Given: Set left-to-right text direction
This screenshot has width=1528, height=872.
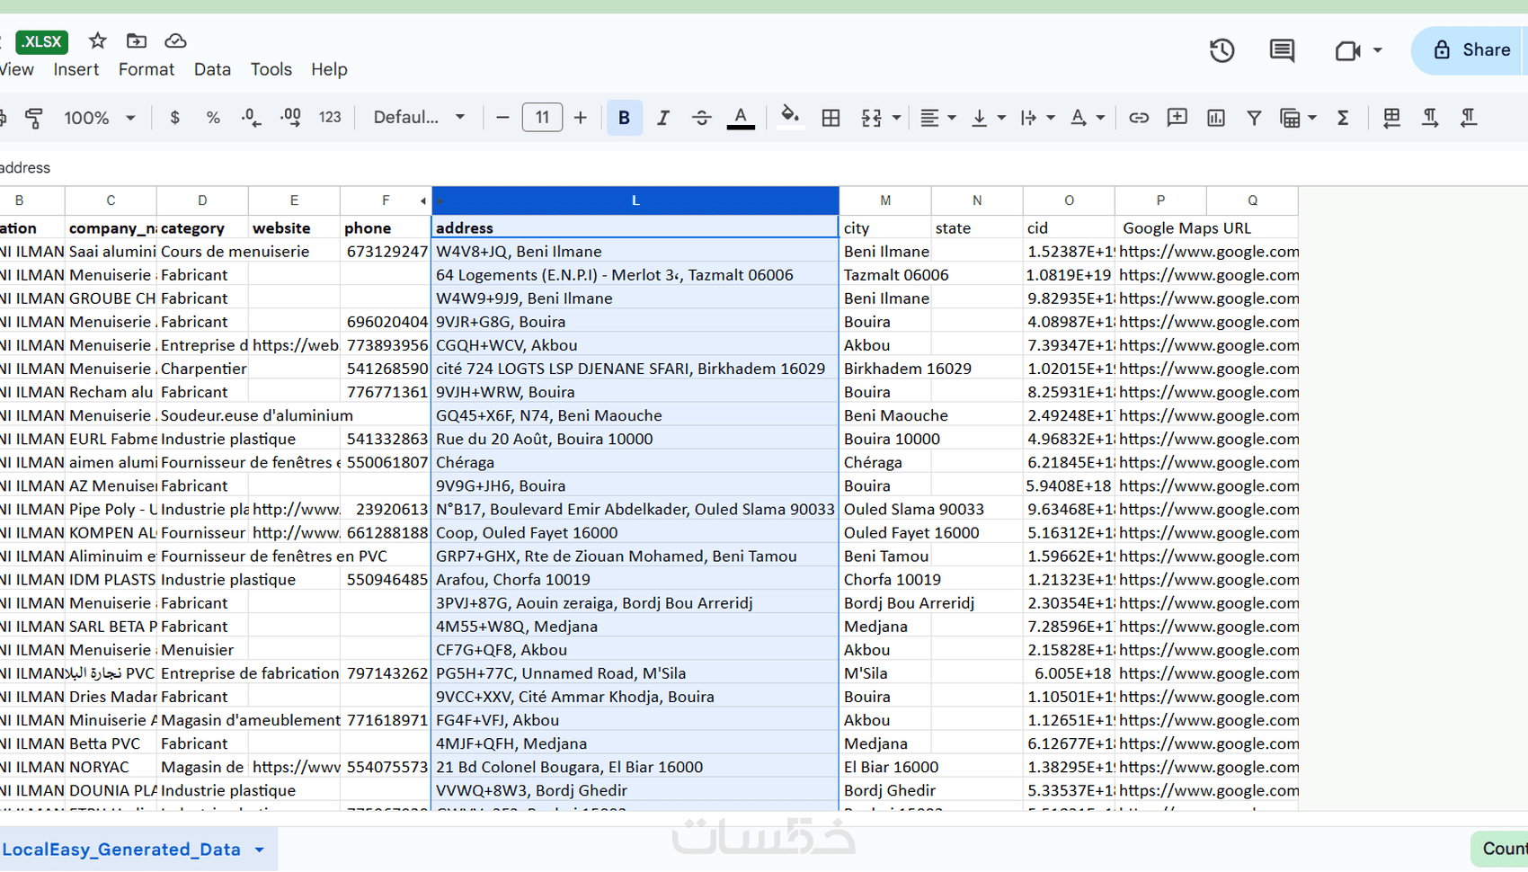Looking at the screenshot, I should (x=1430, y=118).
